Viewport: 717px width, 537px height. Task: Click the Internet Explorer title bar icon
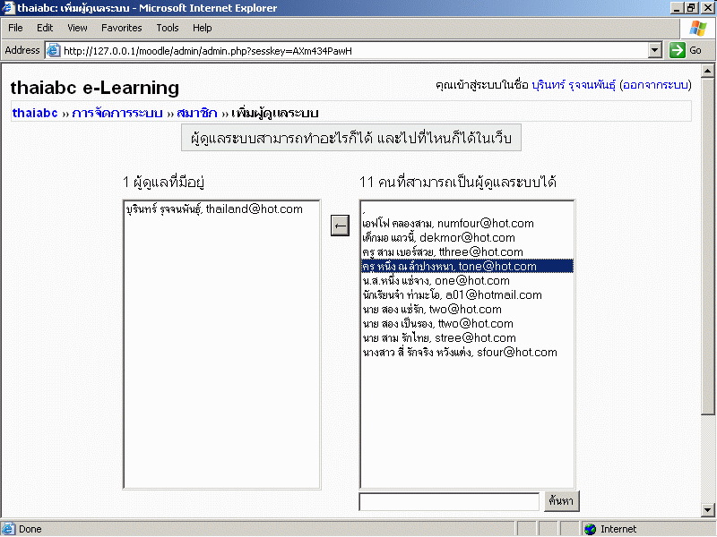pos(8,8)
